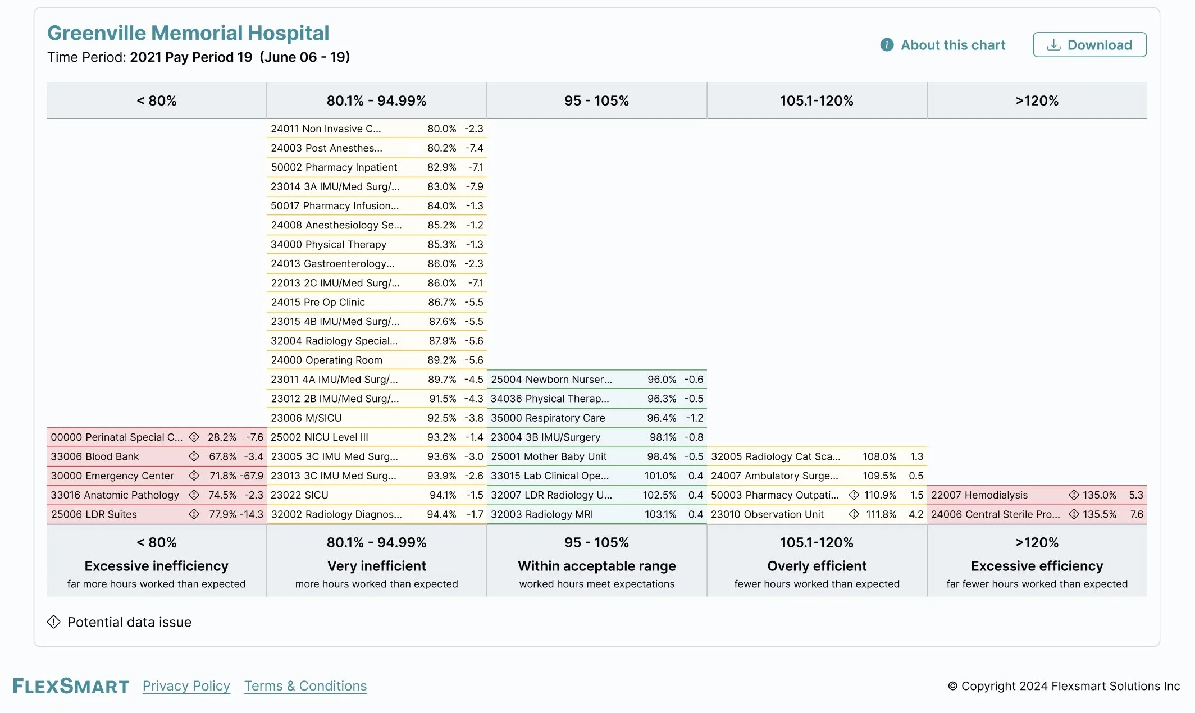This screenshot has height=713, width=1195.
Task: Select the >120% column header
Action: click(1036, 100)
